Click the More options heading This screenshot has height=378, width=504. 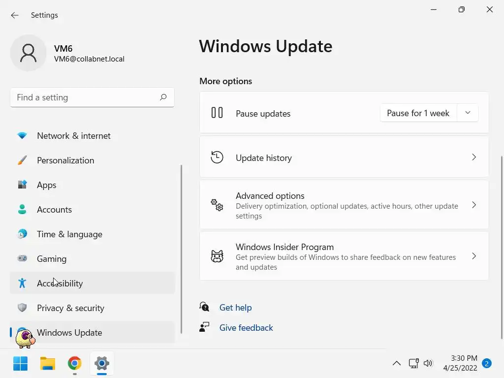pos(225,81)
